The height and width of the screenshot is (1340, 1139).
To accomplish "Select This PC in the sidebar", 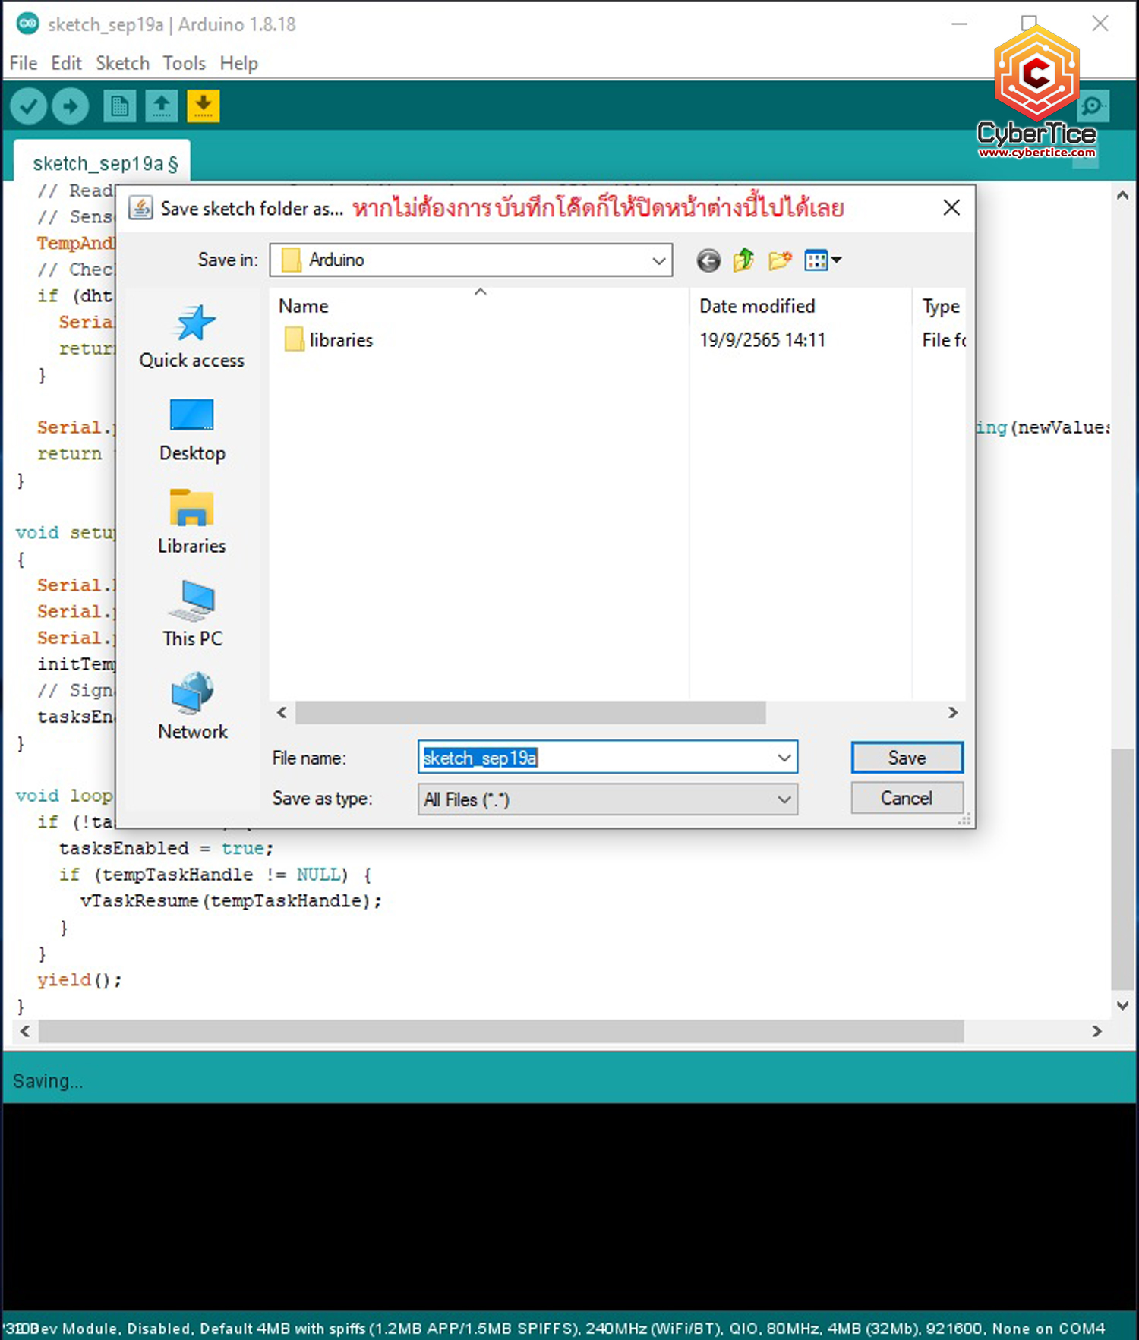I will coord(192,615).
